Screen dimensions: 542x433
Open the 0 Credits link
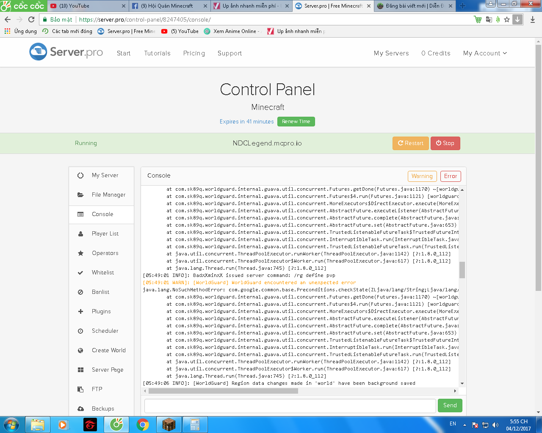pyautogui.click(x=436, y=53)
